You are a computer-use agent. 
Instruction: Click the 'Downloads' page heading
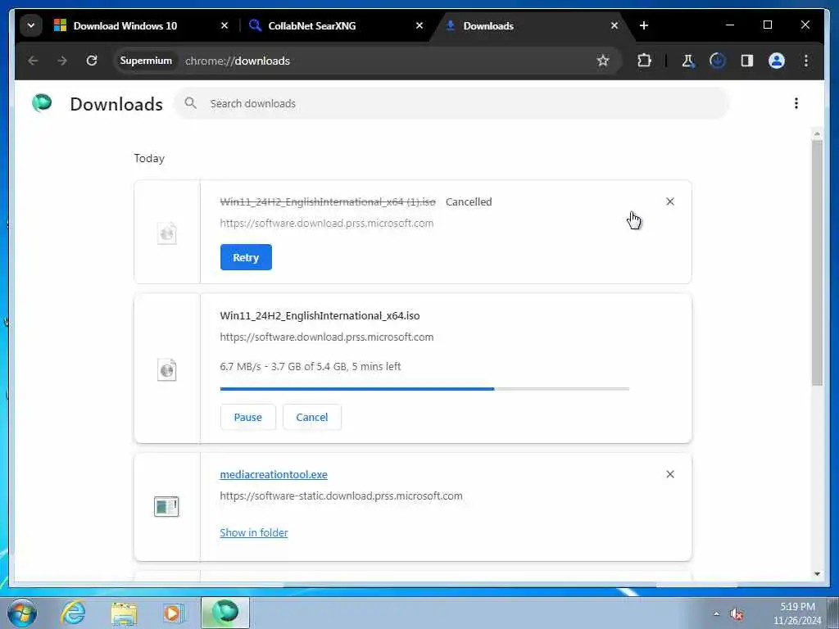[x=116, y=104]
